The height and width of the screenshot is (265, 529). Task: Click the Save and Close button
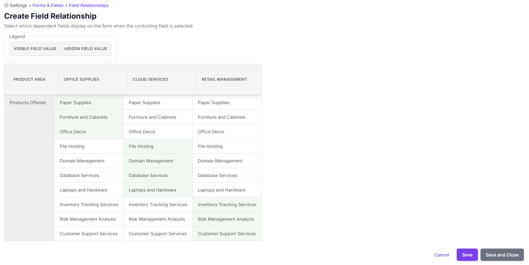point(502,255)
